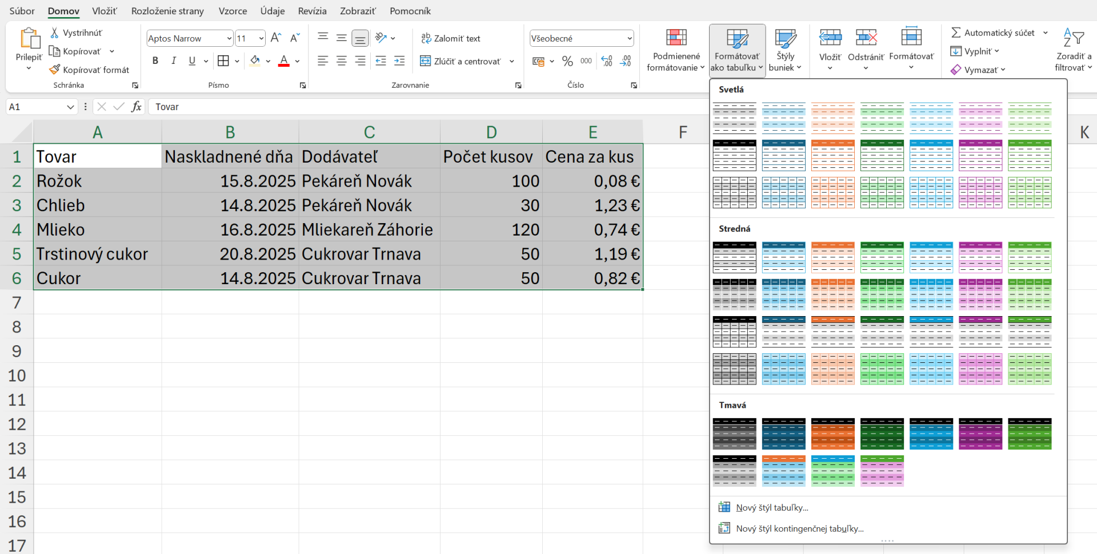Increase font size with larger A icon
1097x554 pixels.
[276, 38]
